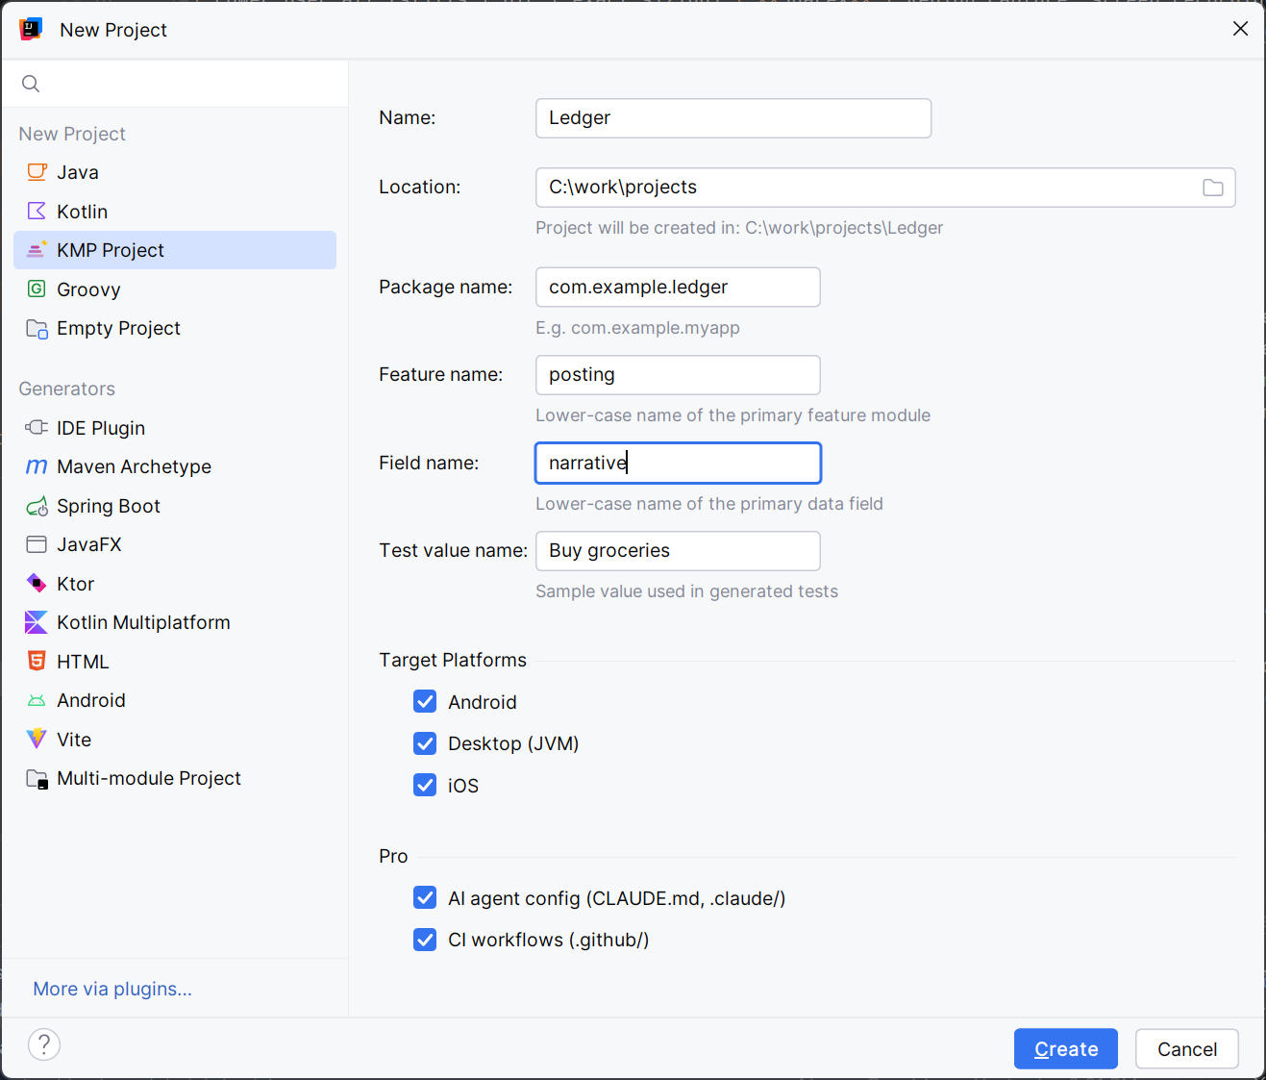The height and width of the screenshot is (1080, 1266).
Task: Open the Kotlin Multiplatform generator entry
Action: click(175, 622)
